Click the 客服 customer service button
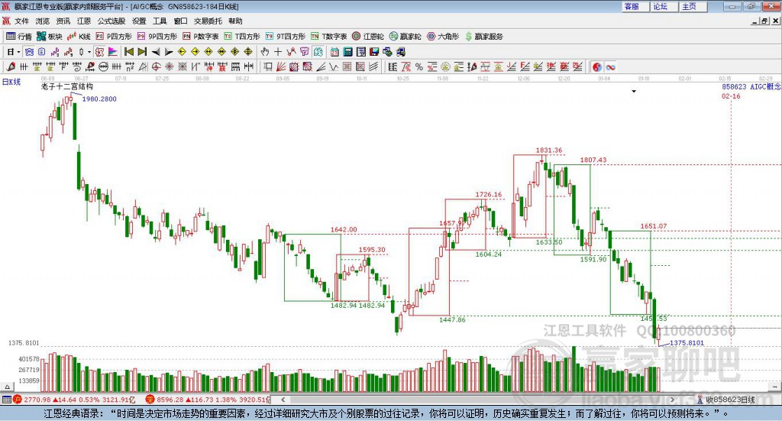This screenshot has height=421, width=782. 635,6
